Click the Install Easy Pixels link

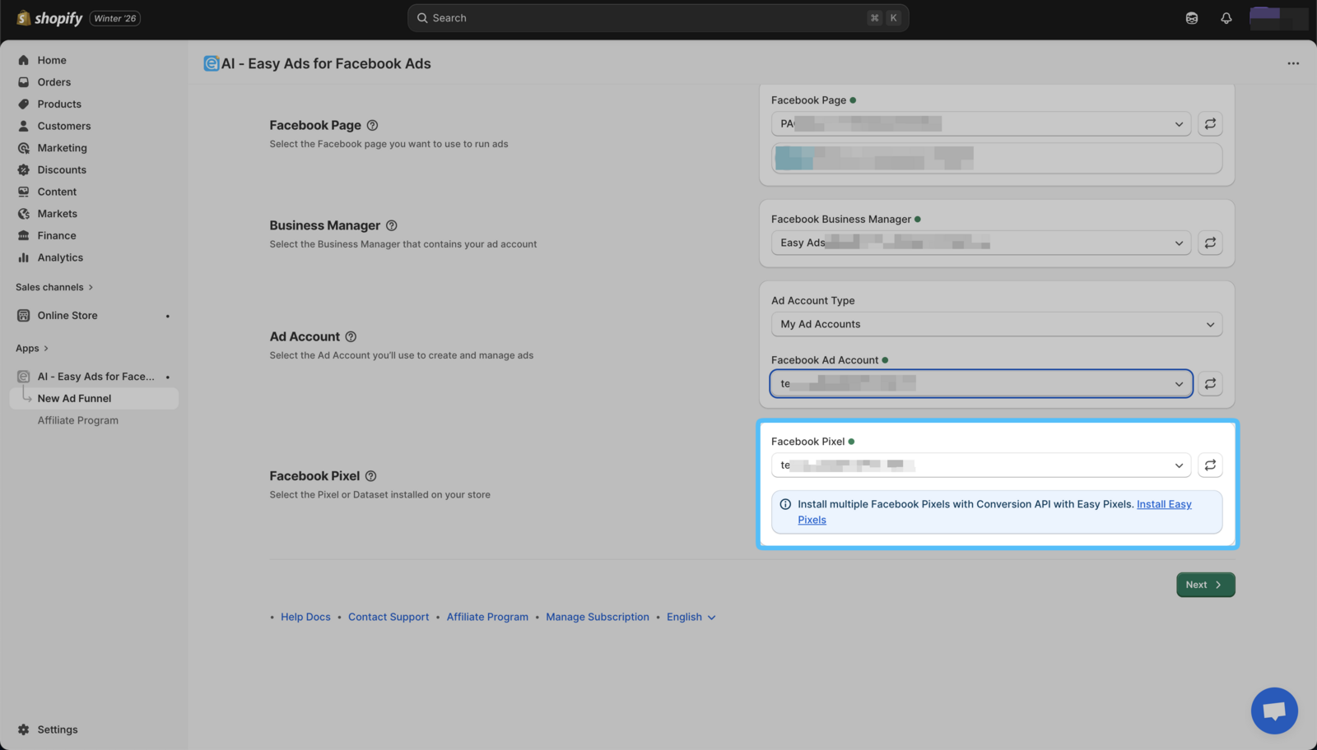click(1163, 504)
